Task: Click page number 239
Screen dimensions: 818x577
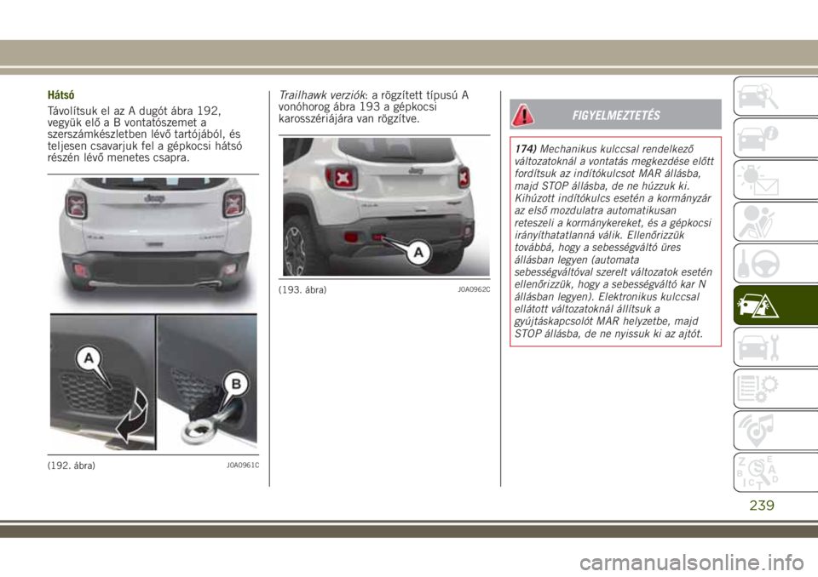Action: click(x=762, y=505)
